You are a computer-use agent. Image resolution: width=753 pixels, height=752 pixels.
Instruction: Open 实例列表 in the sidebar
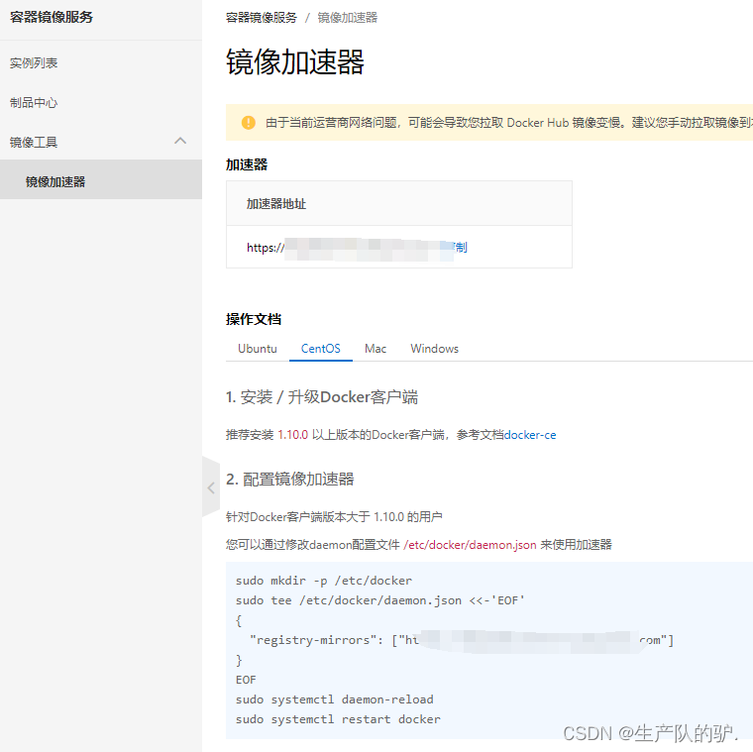coord(34,62)
